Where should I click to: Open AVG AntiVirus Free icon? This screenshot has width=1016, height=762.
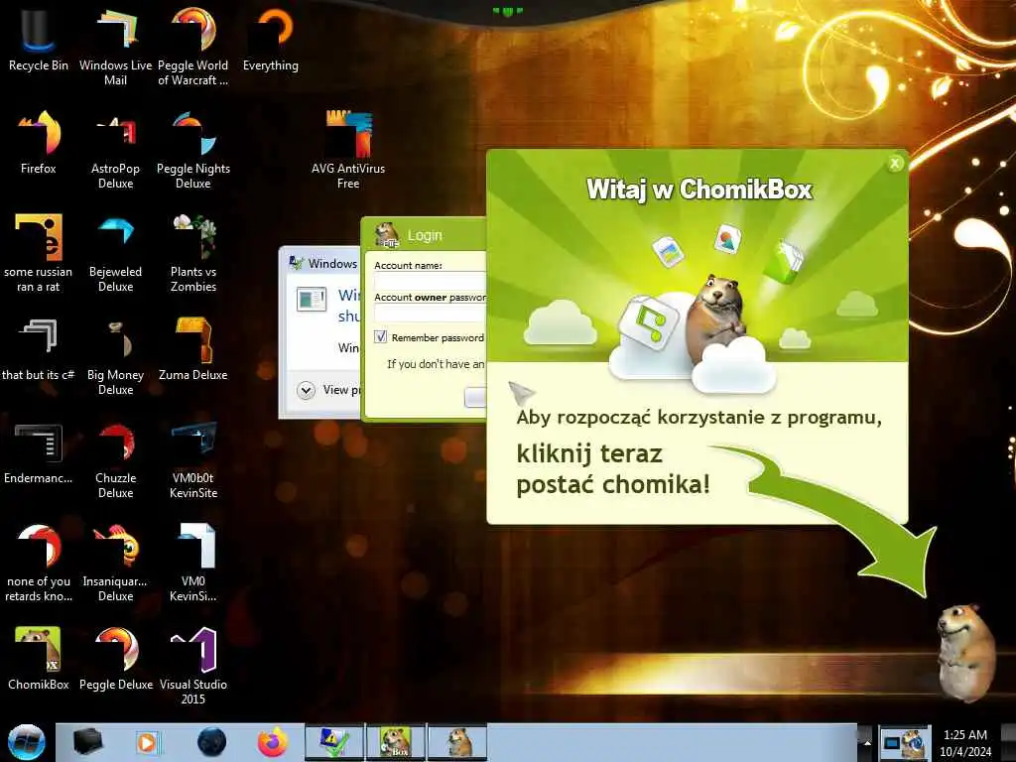[x=348, y=148]
